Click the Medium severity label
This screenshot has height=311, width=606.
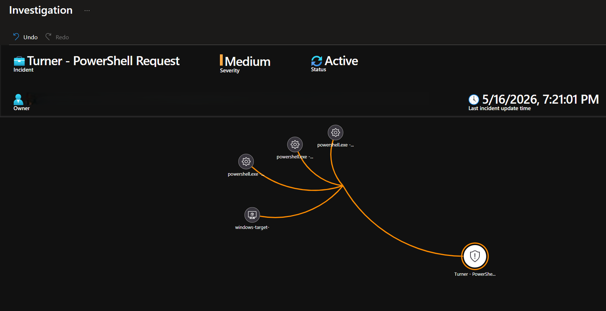[248, 62]
